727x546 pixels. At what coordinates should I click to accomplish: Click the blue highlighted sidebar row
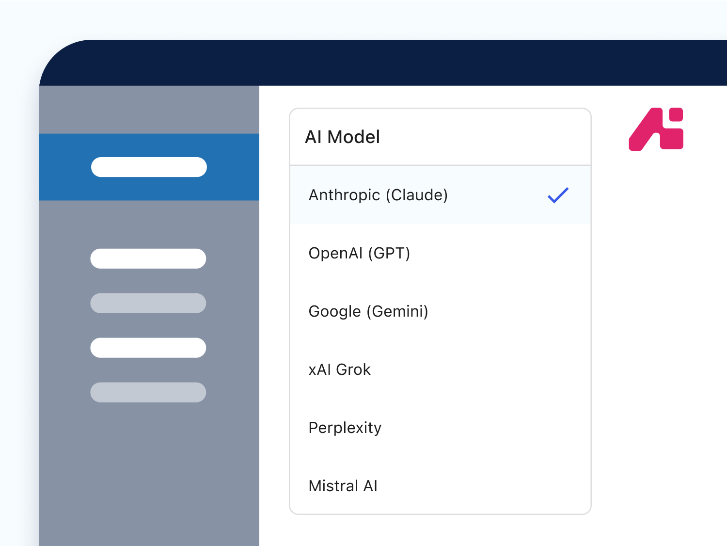[x=233, y=167]
